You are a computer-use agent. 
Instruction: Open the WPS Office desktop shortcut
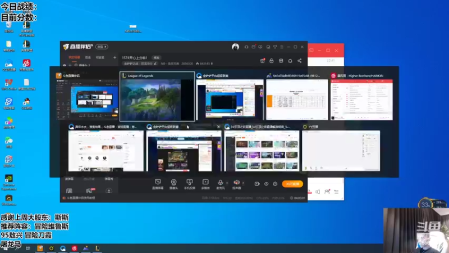(9, 84)
